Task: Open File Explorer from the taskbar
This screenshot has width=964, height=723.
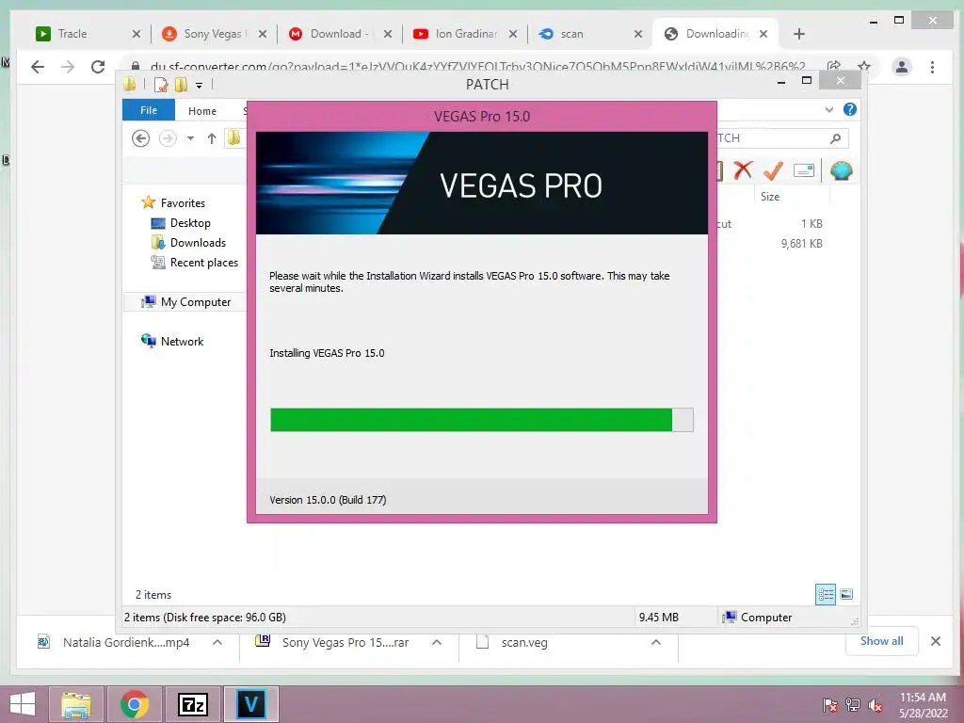Action: [x=76, y=704]
